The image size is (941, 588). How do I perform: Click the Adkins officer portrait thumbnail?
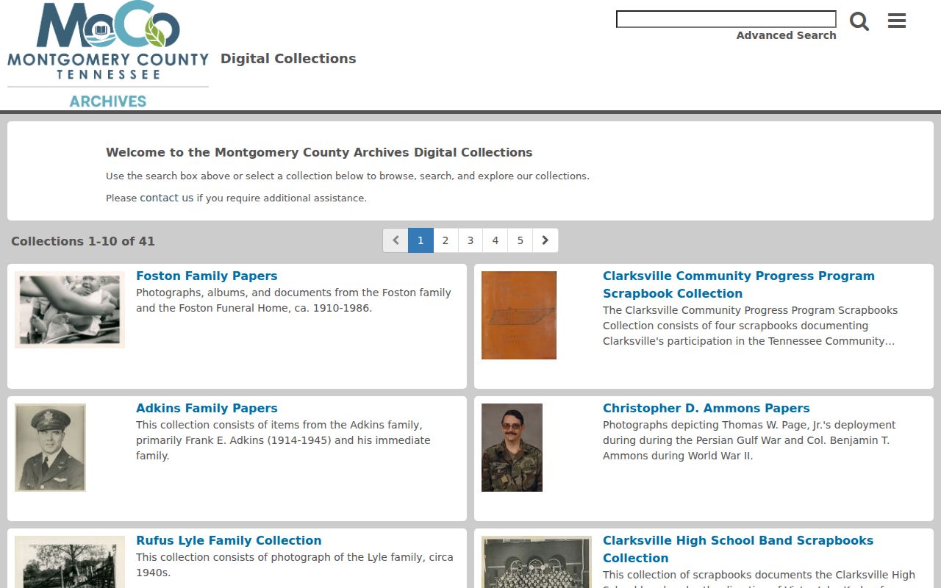pyautogui.click(x=50, y=448)
